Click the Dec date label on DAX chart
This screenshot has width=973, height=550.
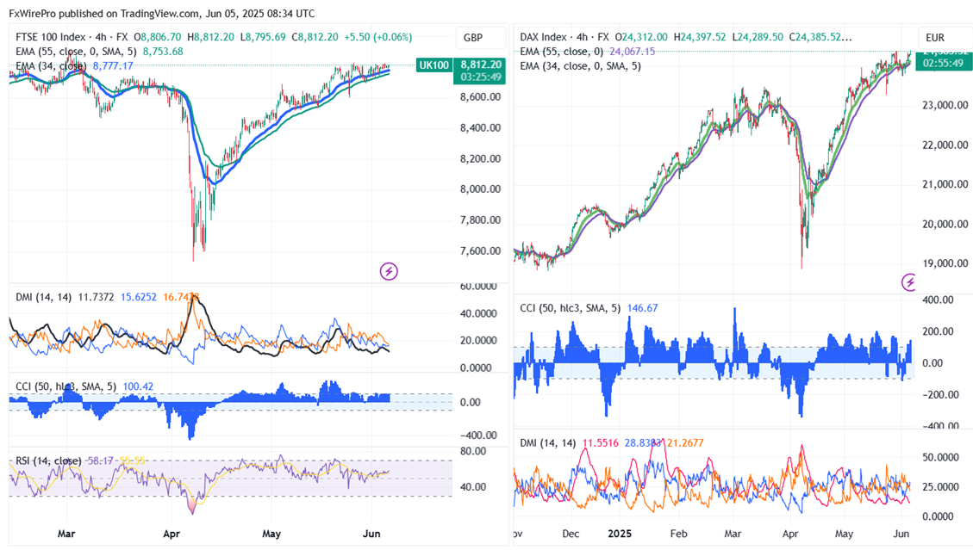point(571,534)
